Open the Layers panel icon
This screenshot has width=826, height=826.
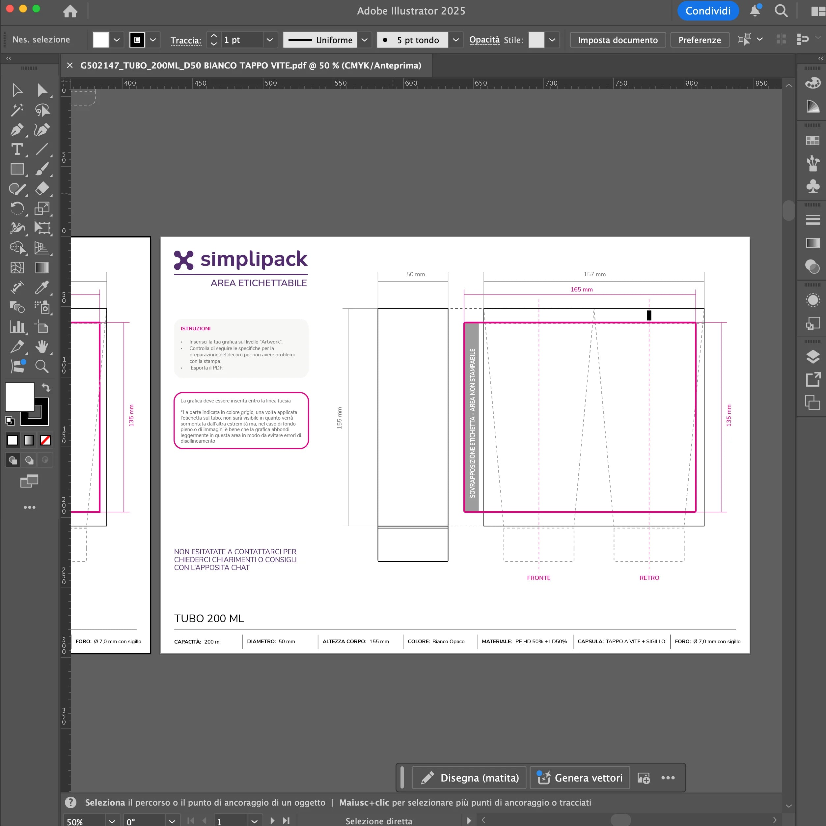(x=812, y=357)
